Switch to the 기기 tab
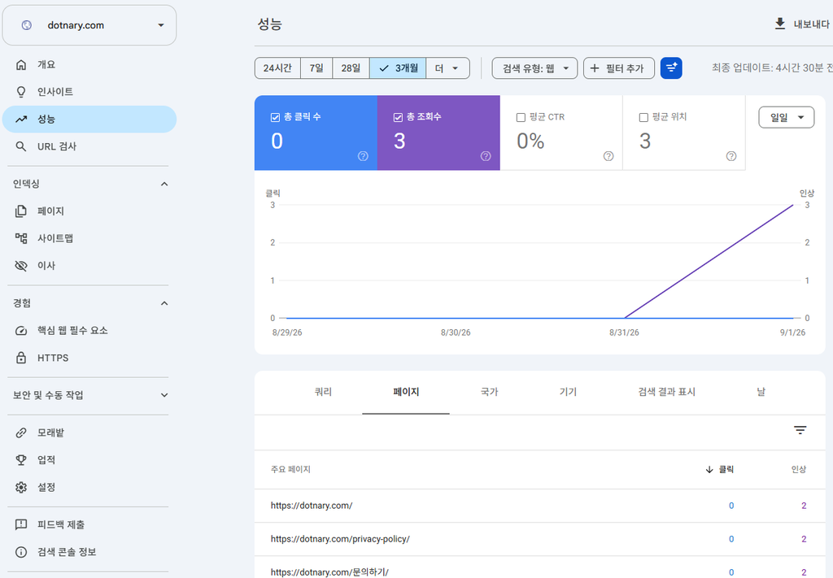The width and height of the screenshot is (833, 578). 568,392
